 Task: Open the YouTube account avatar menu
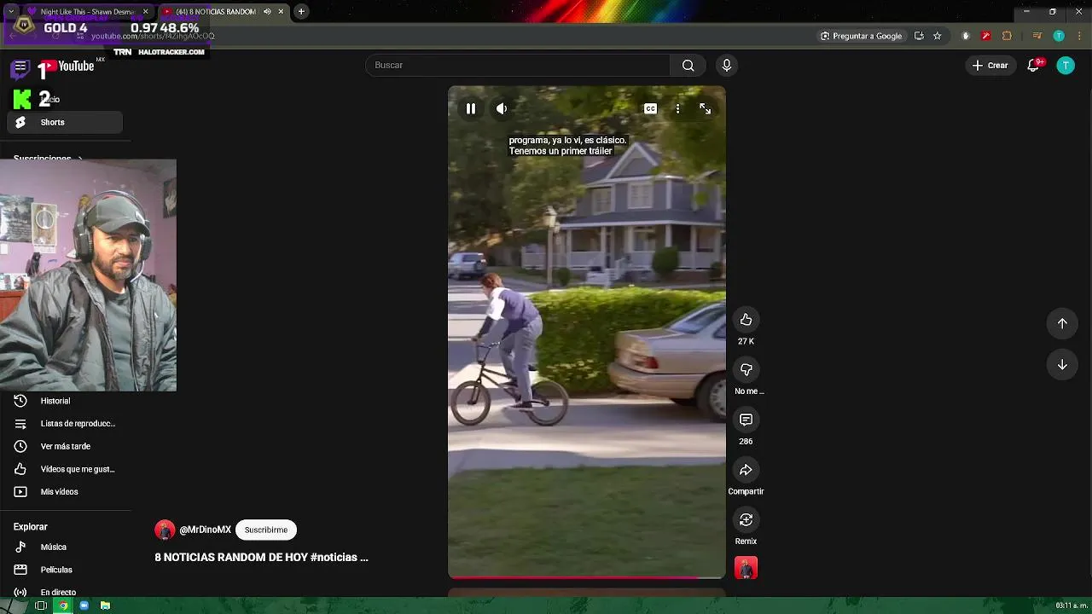tap(1066, 66)
